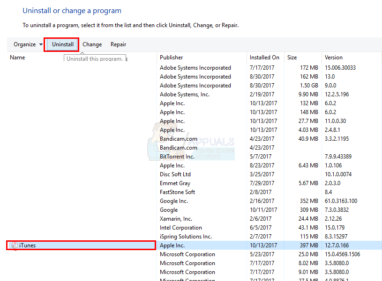Click the 397 MB size cell
Image resolution: width=382 pixels, height=281 pixels.
tap(309, 245)
